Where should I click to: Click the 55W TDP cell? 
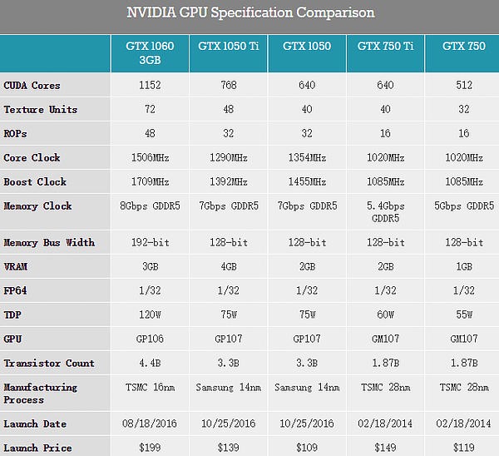(x=464, y=315)
